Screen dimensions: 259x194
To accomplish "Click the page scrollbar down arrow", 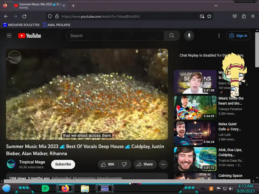I will pos(257,178).
